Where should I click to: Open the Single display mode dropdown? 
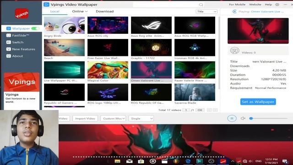tap(141, 118)
